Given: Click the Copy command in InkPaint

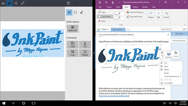Looking at the screenshot, I should click(73, 44).
